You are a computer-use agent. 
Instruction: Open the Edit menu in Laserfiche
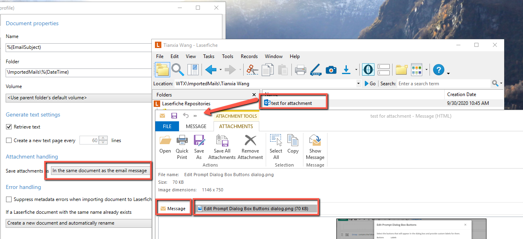(x=175, y=56)
